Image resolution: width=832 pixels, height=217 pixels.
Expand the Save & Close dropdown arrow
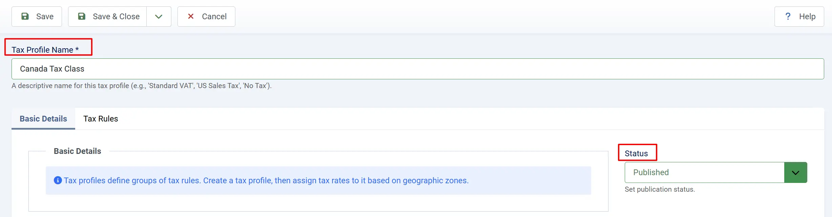click(159, 17)
